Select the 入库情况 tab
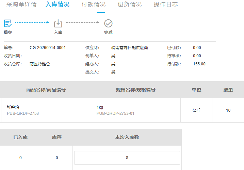 point(58,4)
